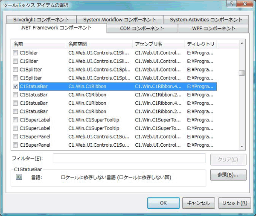Select the upper C1SuperLabel name
This screenshot has width=256, height=216.
point(35,120)
